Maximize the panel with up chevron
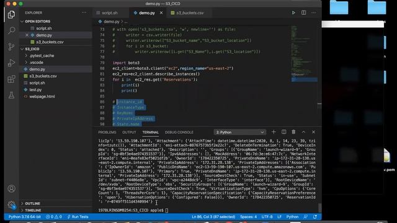Viewport: 397px width, 223px height. point(303,132)
